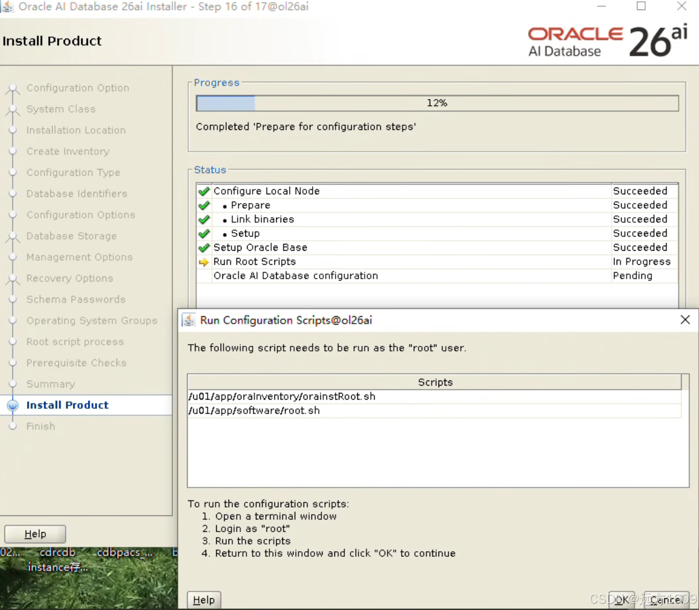
Task: Click Setup Oracle Base status row
Action: (437, 247)
